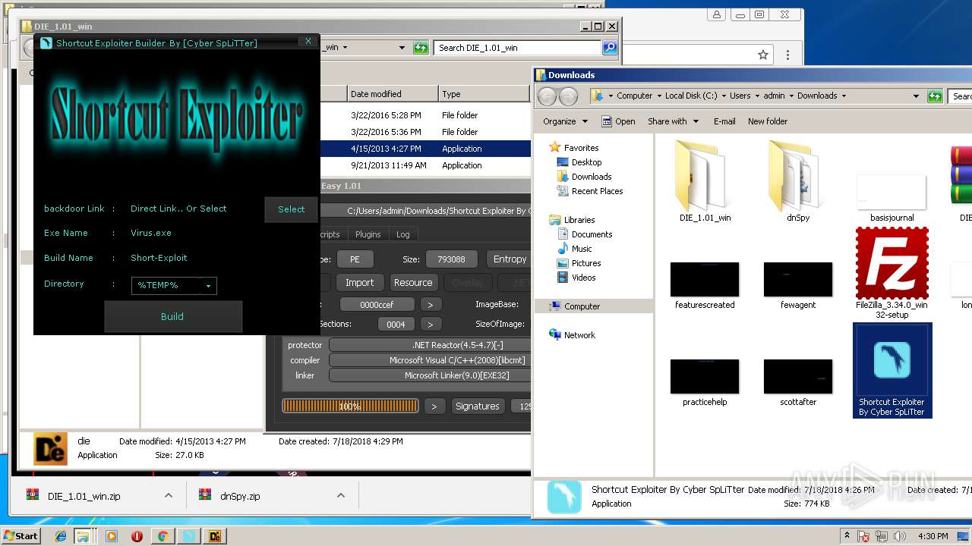Screen dimensions: 972x546
Task: Open the Start menu
Action: (x=21, y=535)
